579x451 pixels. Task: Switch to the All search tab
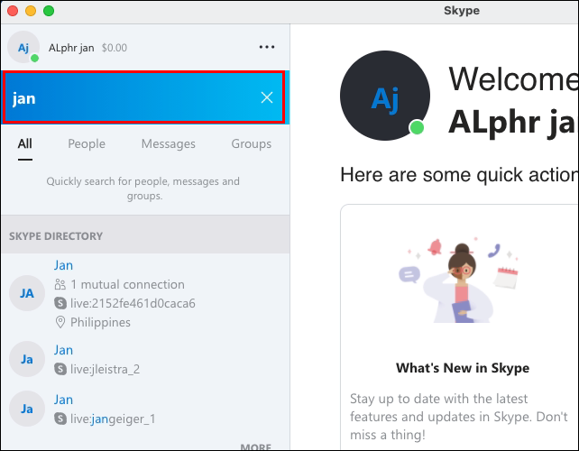coord(24,143)
